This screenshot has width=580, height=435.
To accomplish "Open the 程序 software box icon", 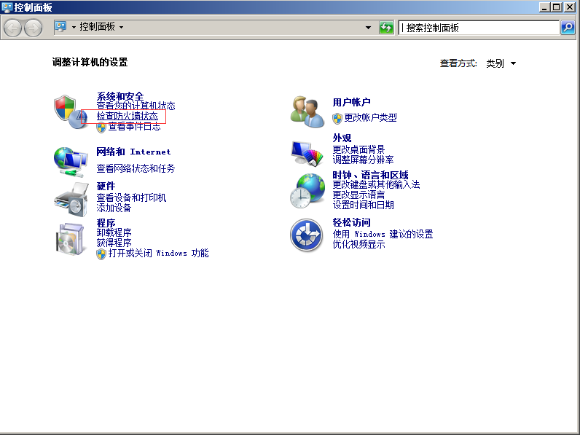I will 71,238.
